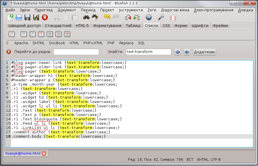Switch to the Швидкий доступ tab
This screenshot has width=258, height=166.
tap(24, 26)
